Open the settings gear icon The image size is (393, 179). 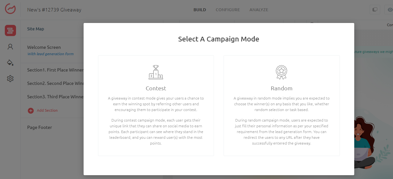[x=10, y=78]
